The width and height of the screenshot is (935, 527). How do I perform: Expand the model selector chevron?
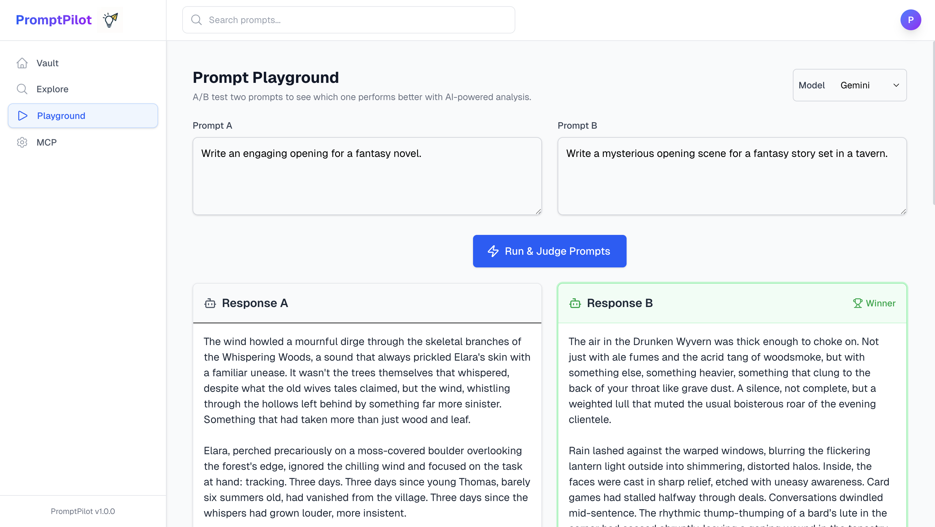(x=896, y=85)
